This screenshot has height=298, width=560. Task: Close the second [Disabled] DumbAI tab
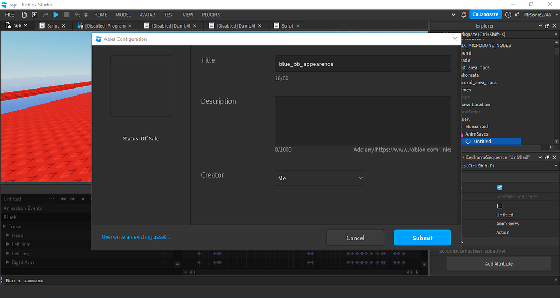pyautogui.click(x=260, y=26)
